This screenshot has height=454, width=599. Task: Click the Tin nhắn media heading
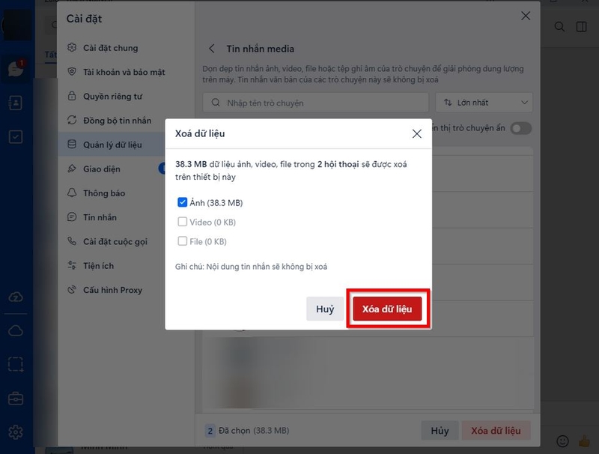260,49
